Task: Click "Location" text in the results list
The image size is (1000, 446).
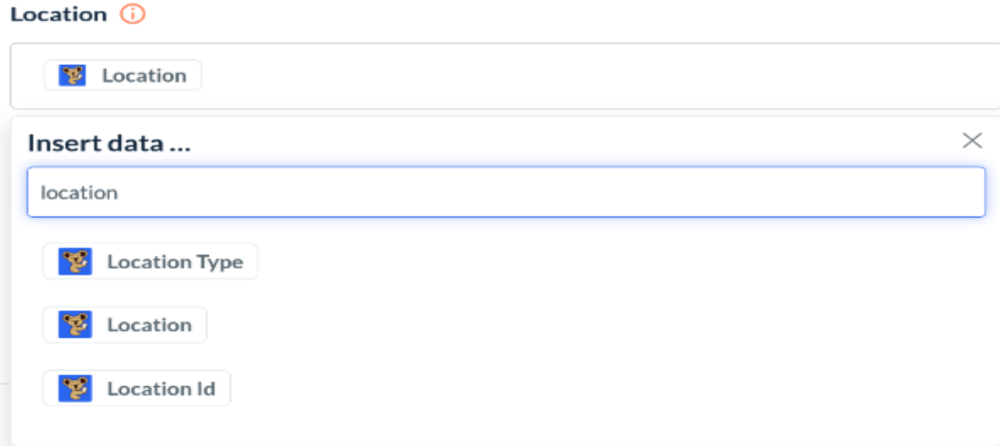Action: pyautogui.click(x=149, y=325)
